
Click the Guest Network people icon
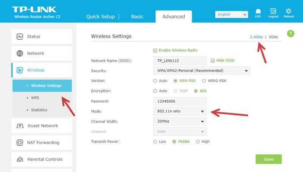point(20,126)
